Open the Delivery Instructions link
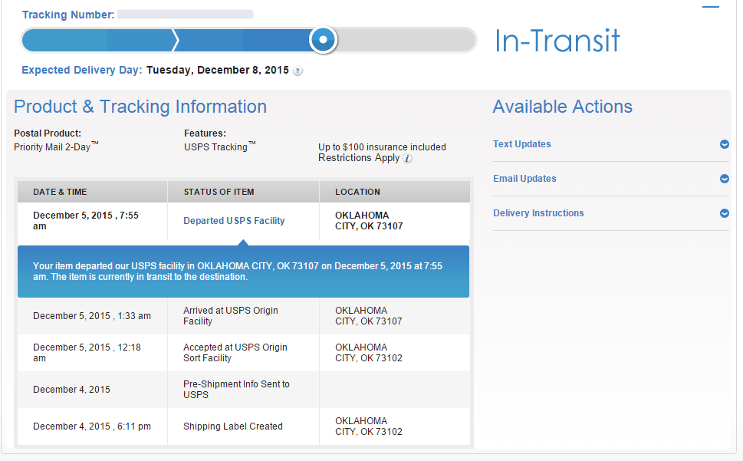 tap(538, 213)
